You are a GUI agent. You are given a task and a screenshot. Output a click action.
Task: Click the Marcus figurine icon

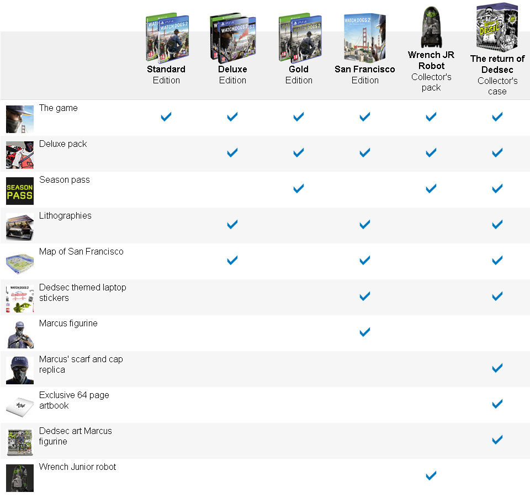coord(19,335)
